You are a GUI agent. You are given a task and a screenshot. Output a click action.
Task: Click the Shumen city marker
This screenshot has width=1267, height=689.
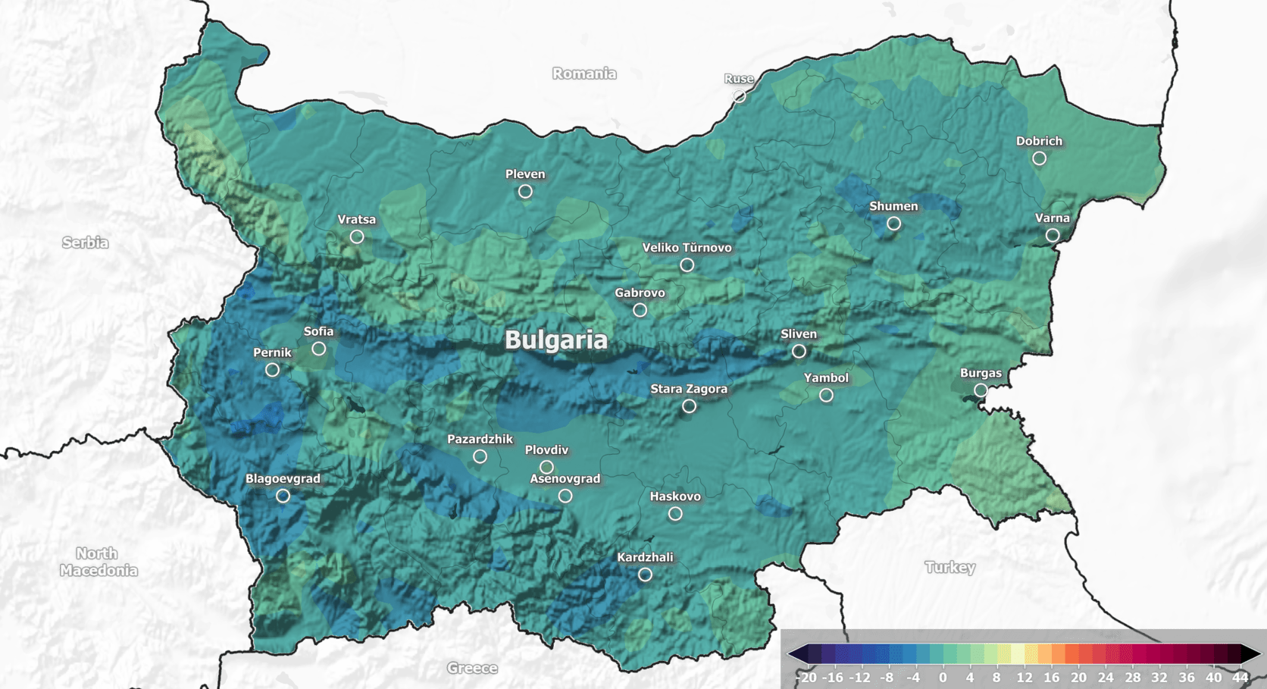click(894, 224)
